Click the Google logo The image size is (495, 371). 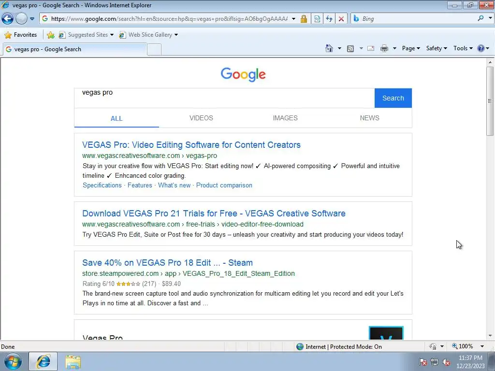(x=243, y=74)
